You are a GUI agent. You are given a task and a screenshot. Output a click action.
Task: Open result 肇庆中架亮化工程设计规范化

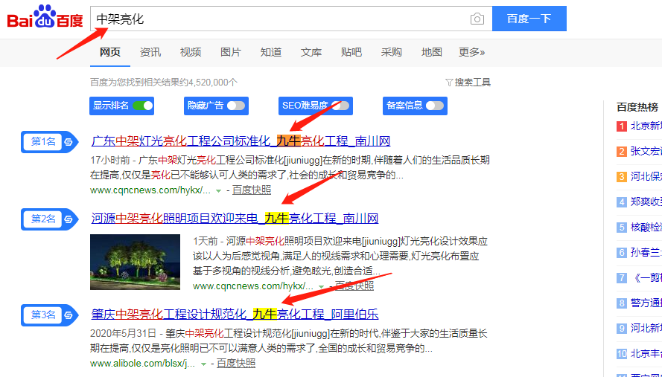click(235, 314)
